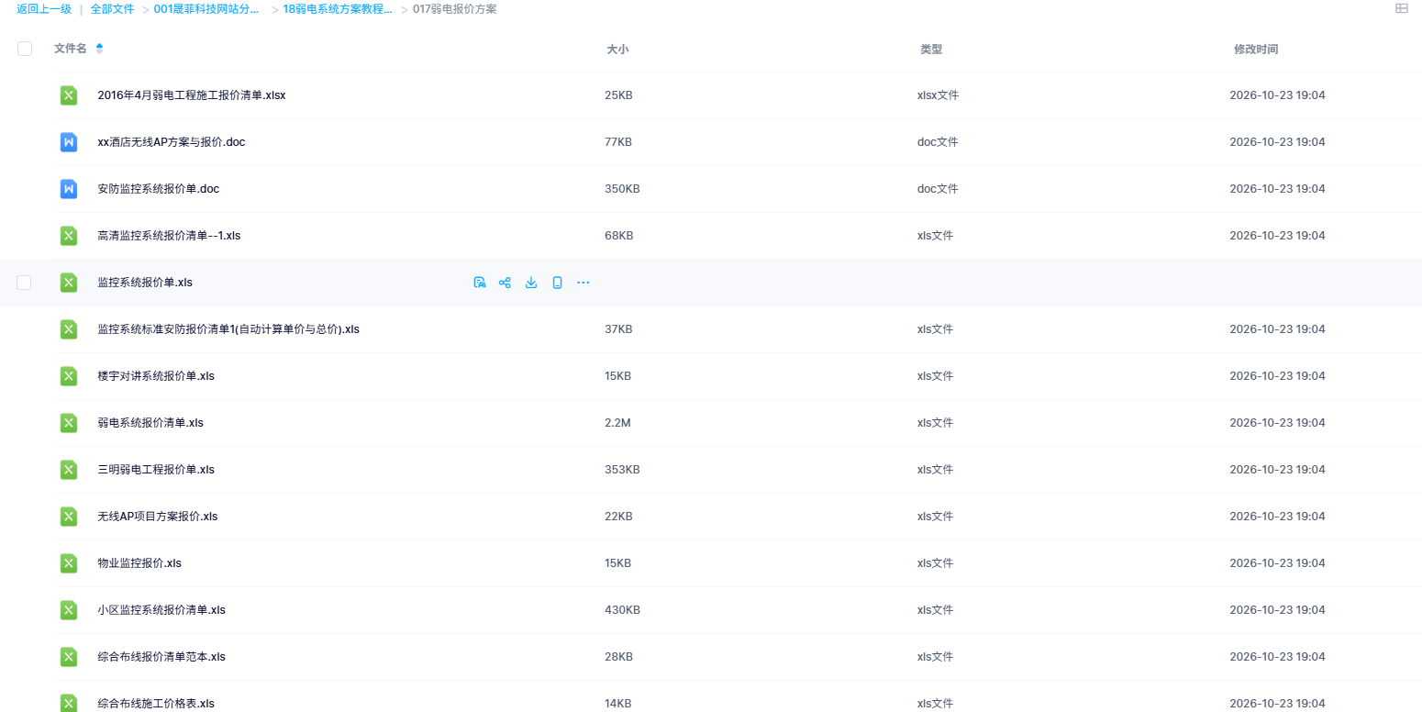Sort by 修改时间 column header

(x=1256, y=50)
